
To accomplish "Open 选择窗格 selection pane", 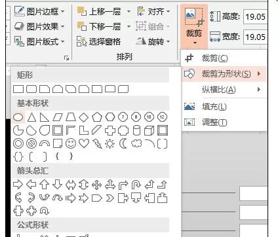I will coord(99,41).
